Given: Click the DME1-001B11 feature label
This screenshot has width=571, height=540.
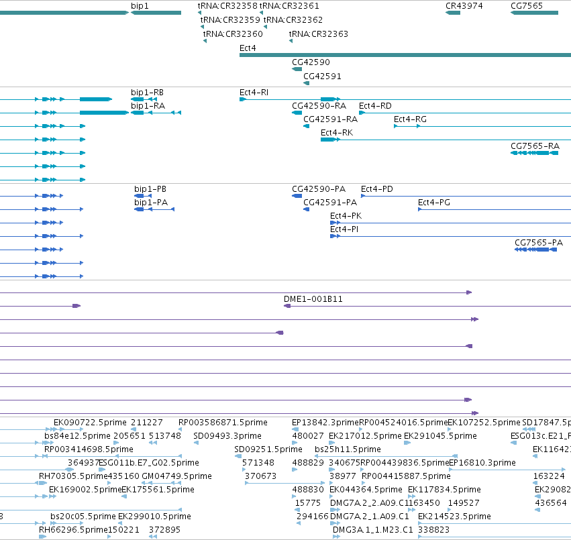Looking at the screenshot, I should [x=313, y=299].
